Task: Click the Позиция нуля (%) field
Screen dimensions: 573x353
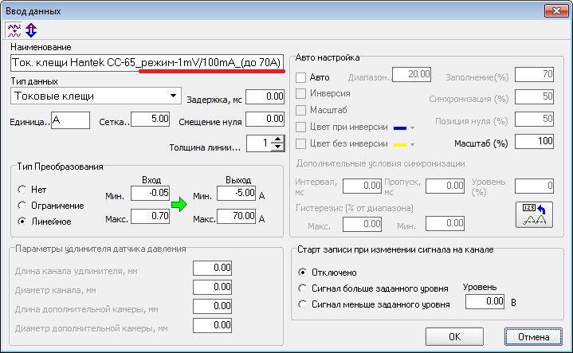Action: 534,120
